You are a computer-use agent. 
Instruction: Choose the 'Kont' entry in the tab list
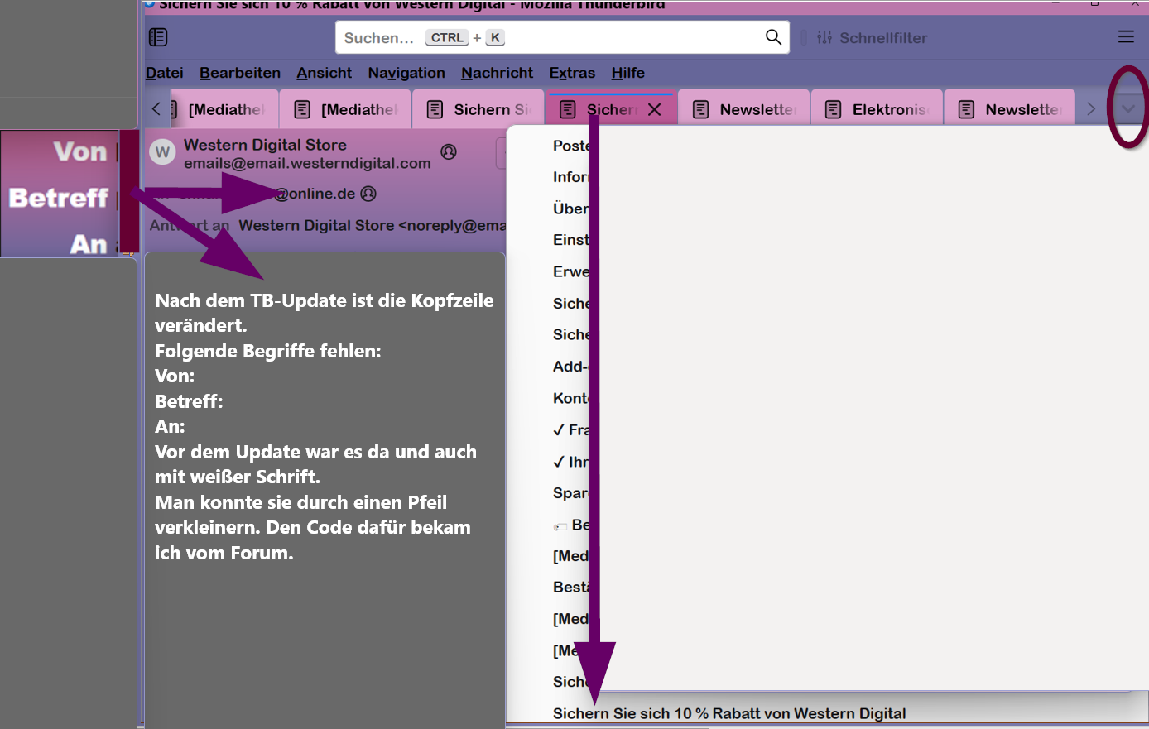pyautogui.click(x=571, y=398)
